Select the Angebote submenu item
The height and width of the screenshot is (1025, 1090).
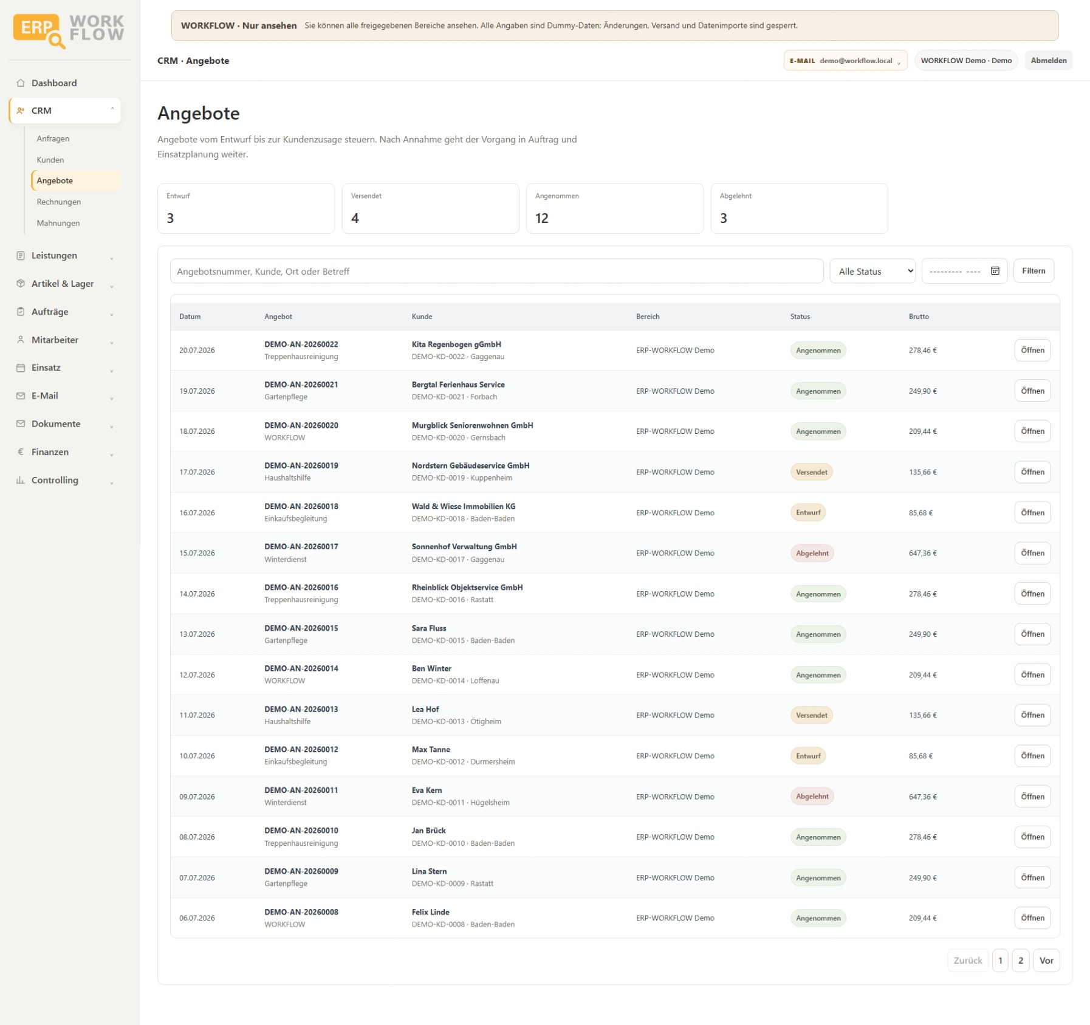[76, 180]
